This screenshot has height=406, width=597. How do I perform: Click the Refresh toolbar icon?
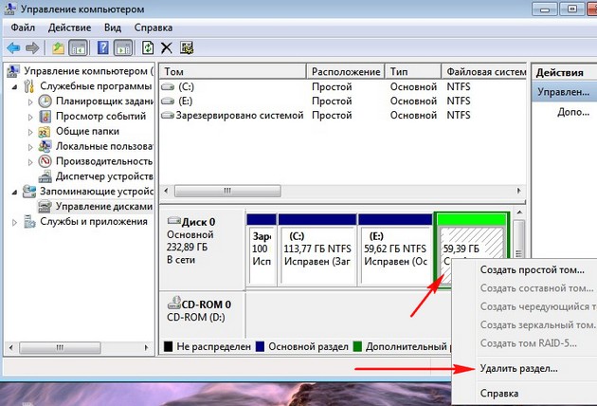(x=148, y=47)
